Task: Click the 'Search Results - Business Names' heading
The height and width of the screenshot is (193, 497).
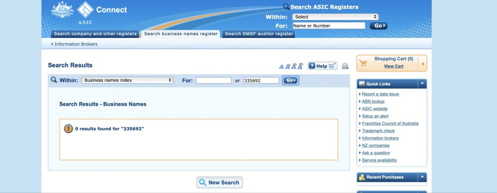Action: tap(103, 104)
